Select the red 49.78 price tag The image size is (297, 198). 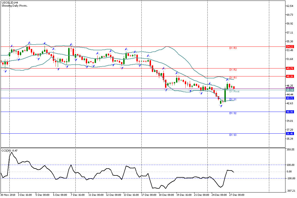[x=290, y=68]
